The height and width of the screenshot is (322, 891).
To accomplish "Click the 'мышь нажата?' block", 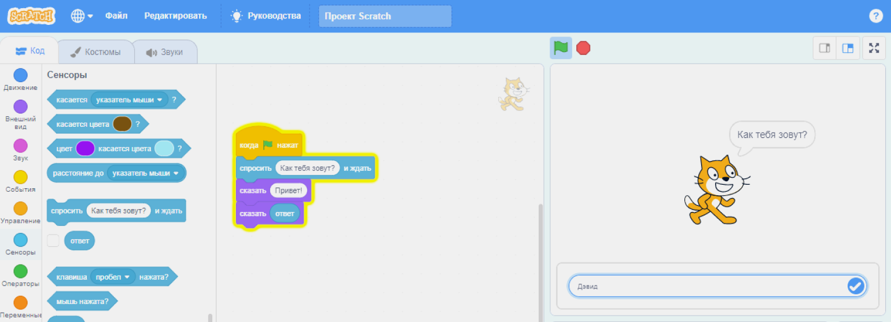I will (x=82, y=301).
